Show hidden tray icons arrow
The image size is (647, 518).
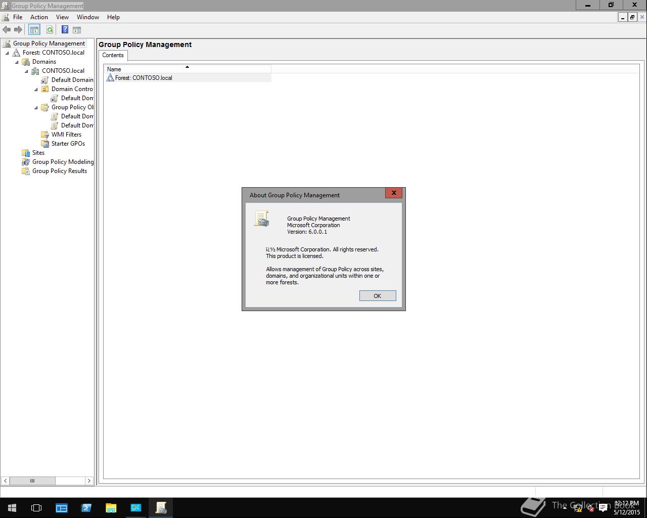tap(565, 508)
